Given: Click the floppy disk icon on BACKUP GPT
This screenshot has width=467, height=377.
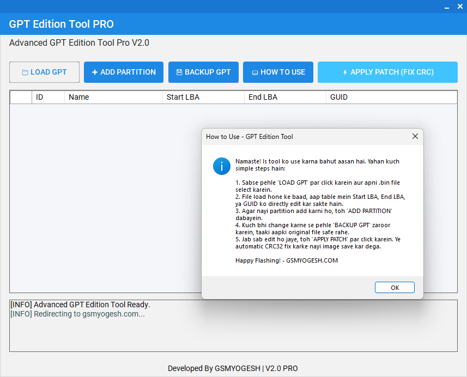Looking at the screenshot, I should click(x=179, y=72).
